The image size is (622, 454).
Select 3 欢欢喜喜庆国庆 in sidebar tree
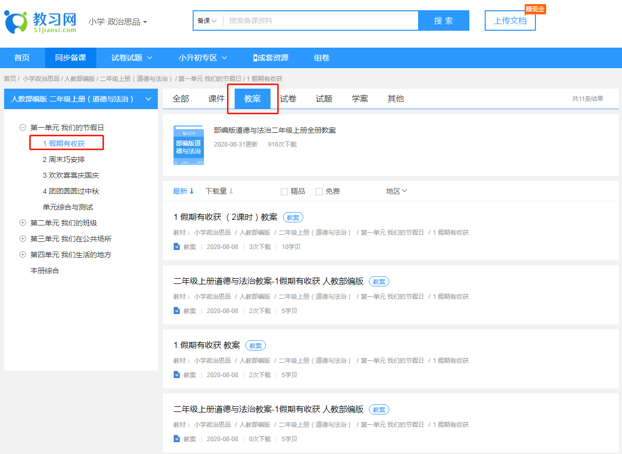click(x=71, y=175)
